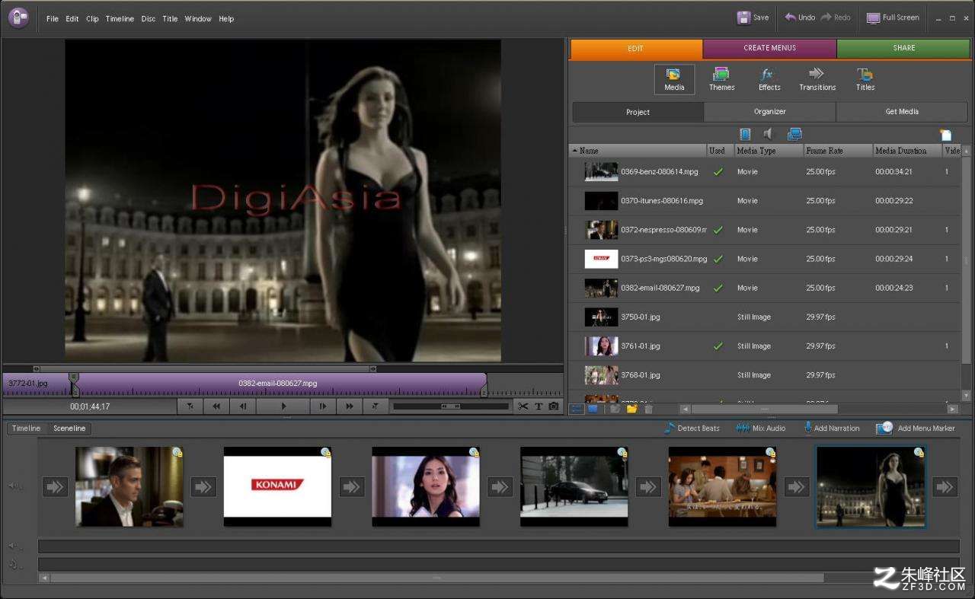The width and height of the screenshot is (975, 599).
Task: Switch project view to icon view
Action: [592, 409]
